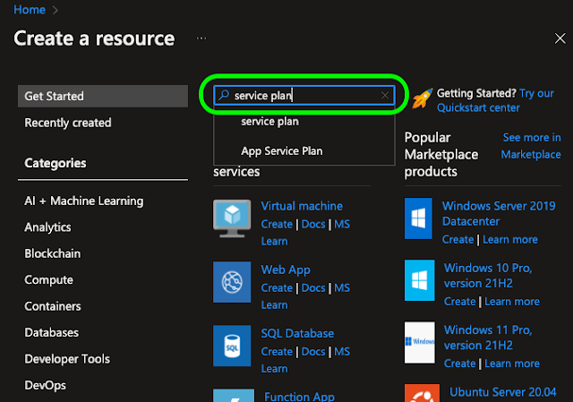Open Docs for SQL Database

pos(313,352)
